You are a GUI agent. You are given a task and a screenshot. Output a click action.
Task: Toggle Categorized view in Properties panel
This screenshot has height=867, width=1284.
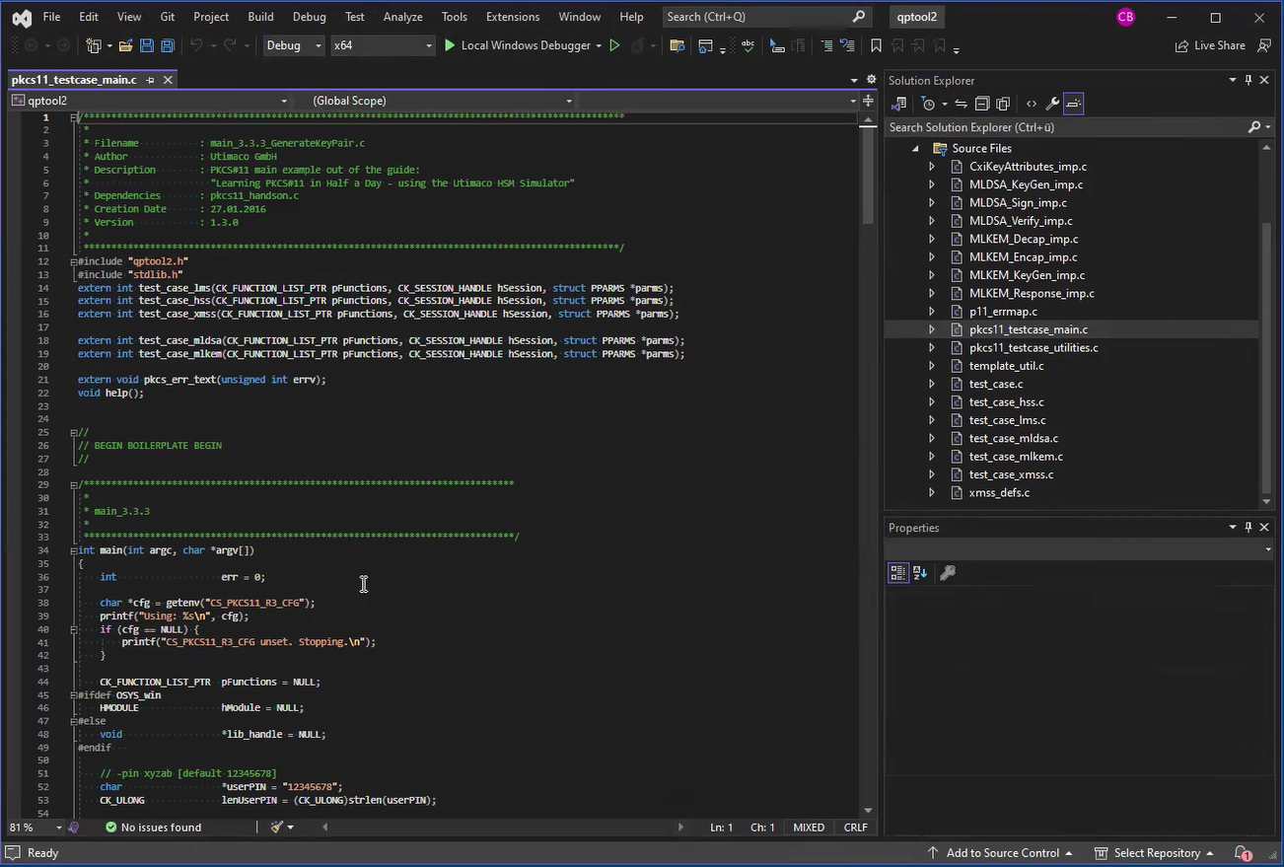coord(898,572)
